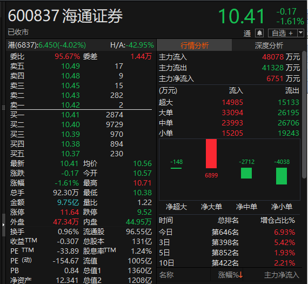Screen dimensions: 308x284
Task: Click the 跌停 price 9.52
Action: (144, 212)
